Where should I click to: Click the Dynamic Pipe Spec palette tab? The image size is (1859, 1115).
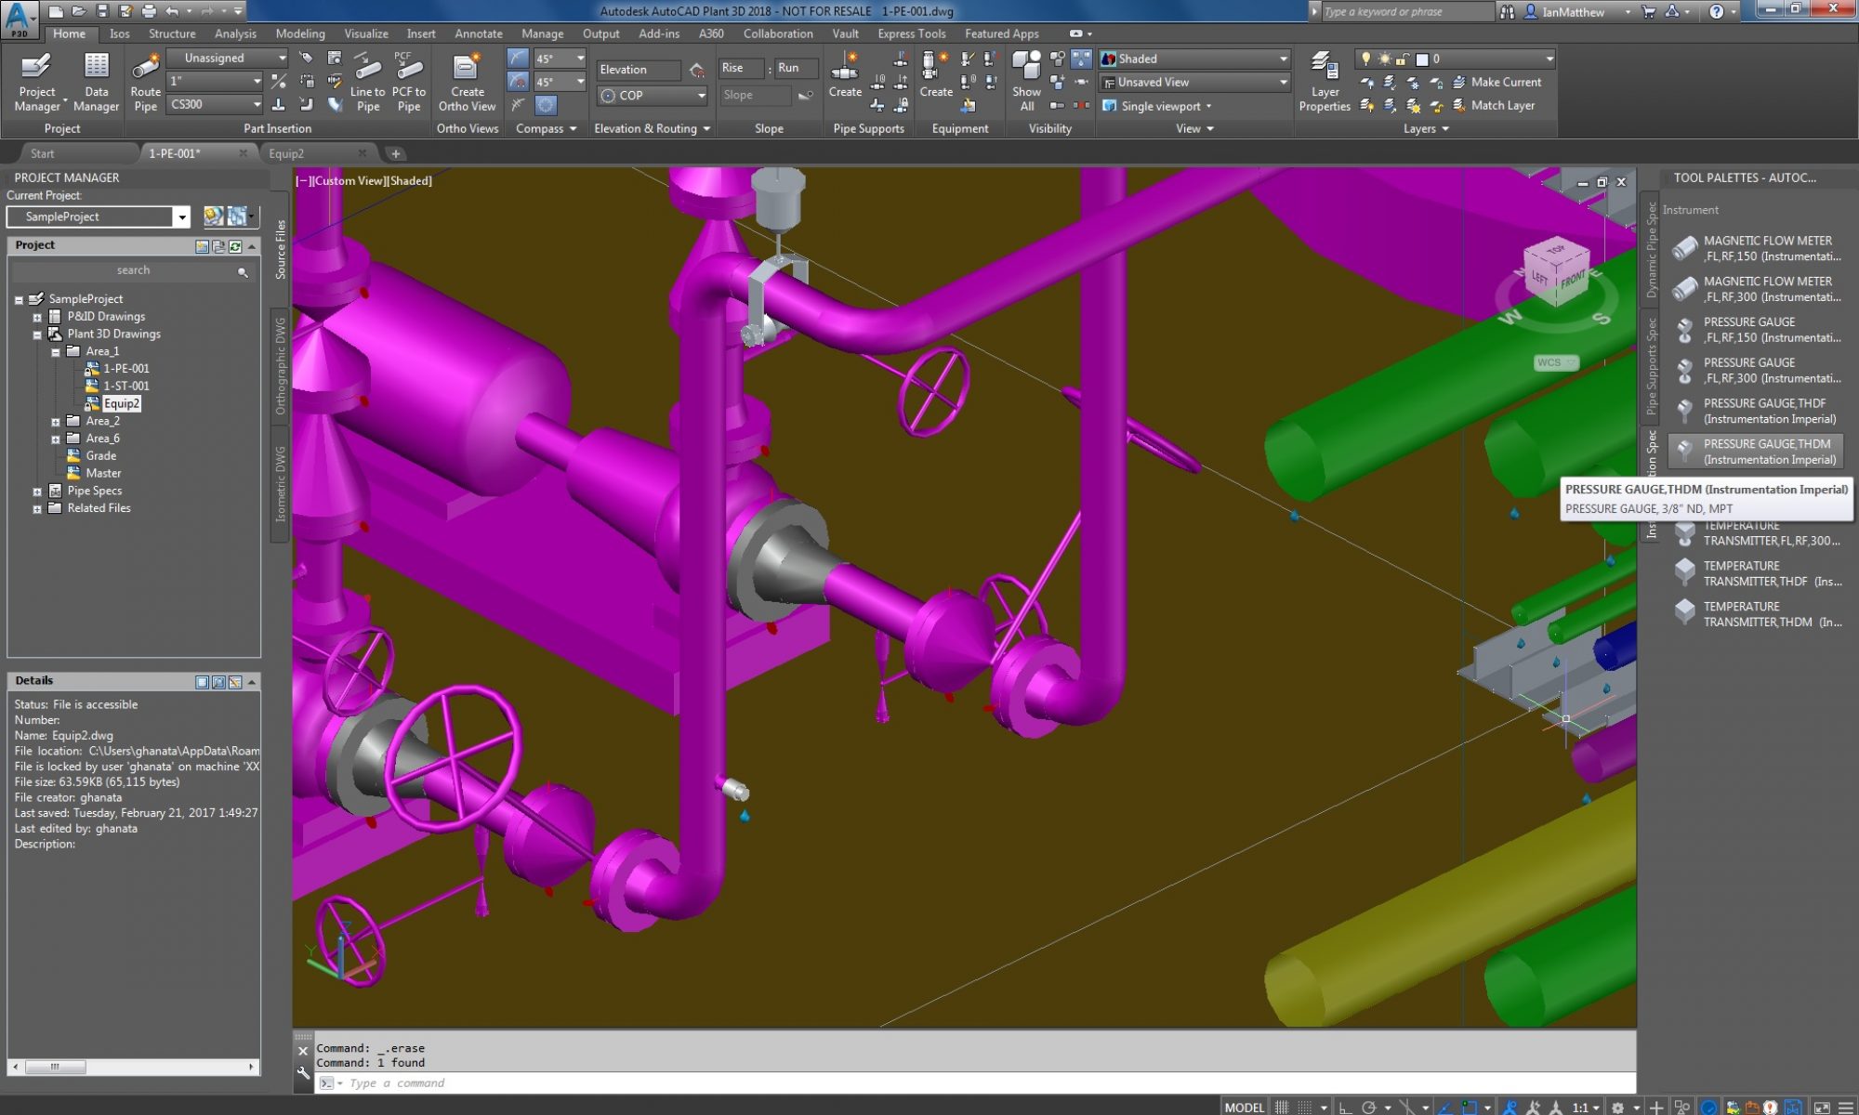click(x=1651, y=251)
